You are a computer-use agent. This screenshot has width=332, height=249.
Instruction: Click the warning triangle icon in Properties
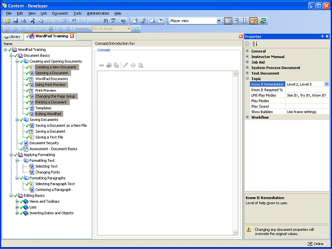coord(249,229)
